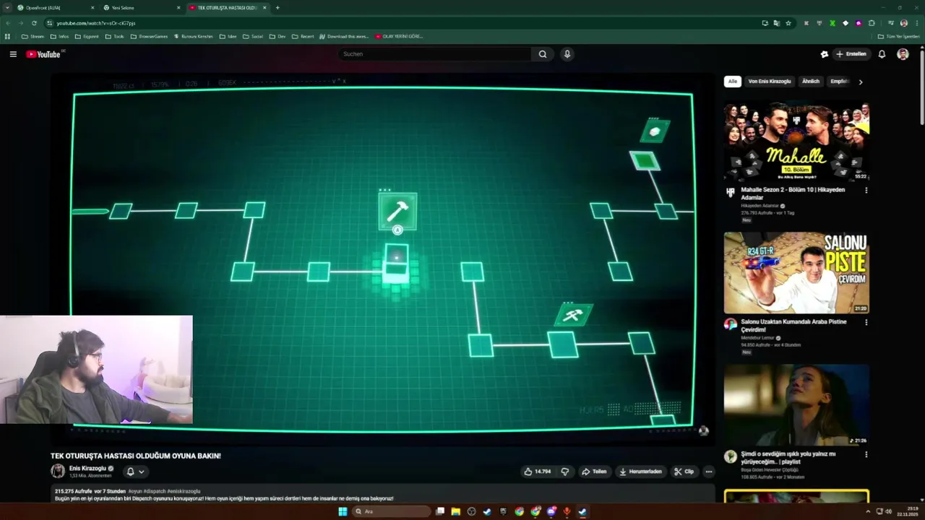
Task: Click the address bar URL
Action: coord(96,23)
